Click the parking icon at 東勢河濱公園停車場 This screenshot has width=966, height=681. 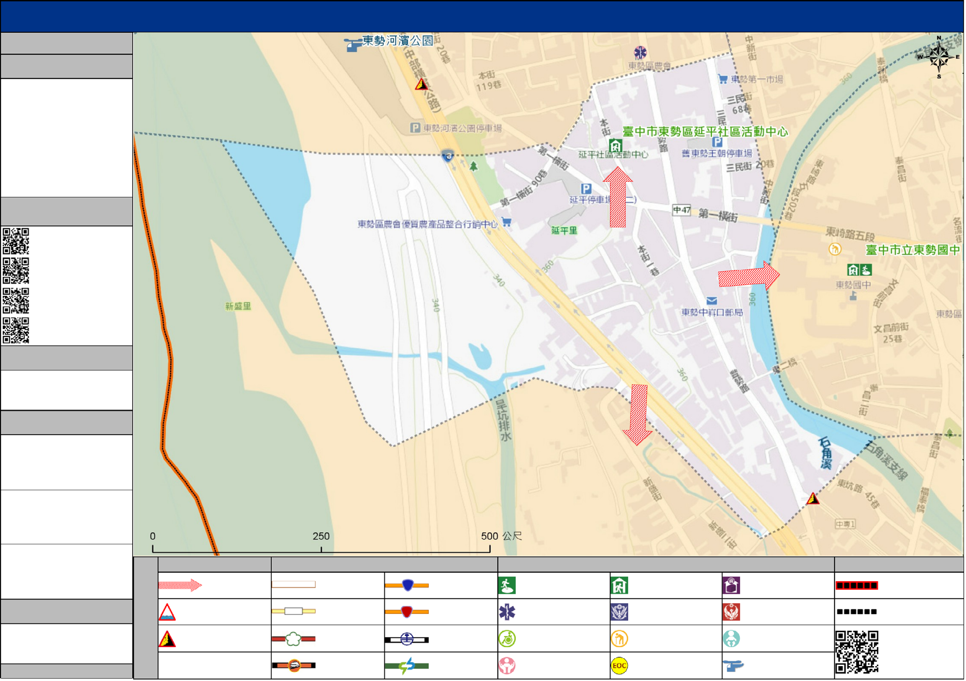415,128
